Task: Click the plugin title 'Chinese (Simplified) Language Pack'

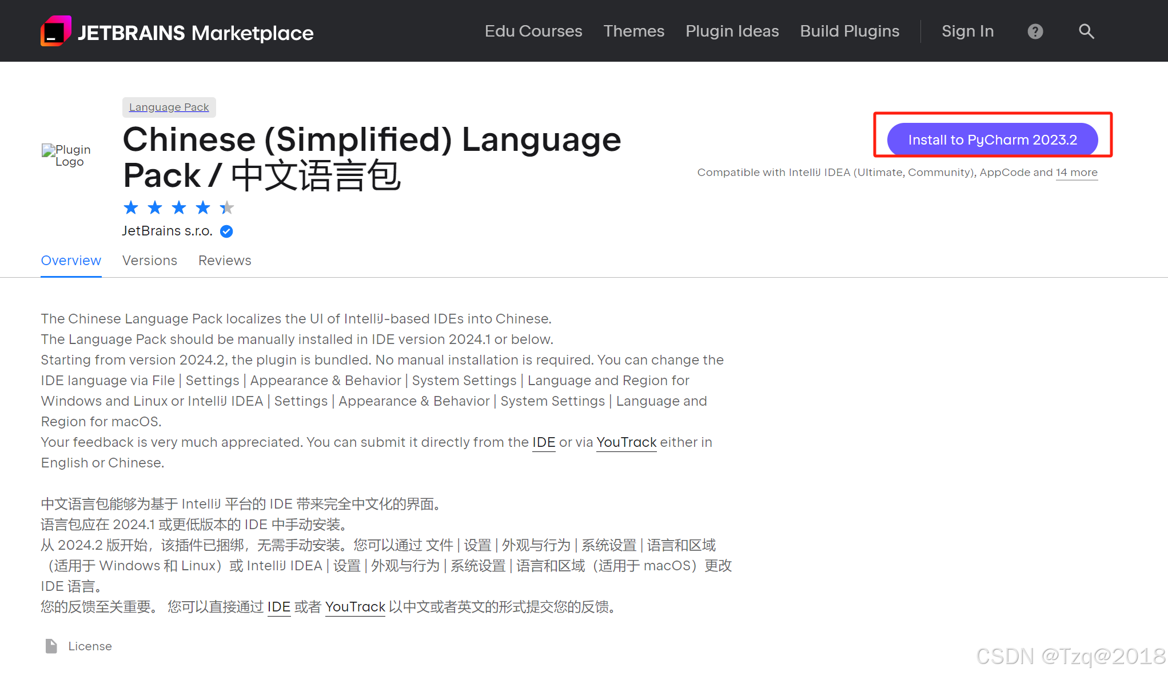Action: click(372, 157)
